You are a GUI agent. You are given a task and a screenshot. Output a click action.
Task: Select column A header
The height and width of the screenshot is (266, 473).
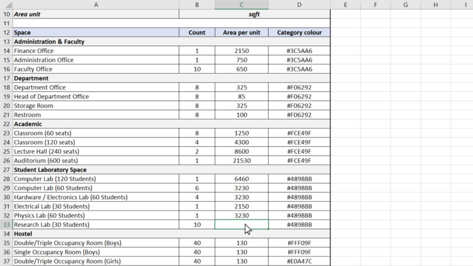click(96, 4)
